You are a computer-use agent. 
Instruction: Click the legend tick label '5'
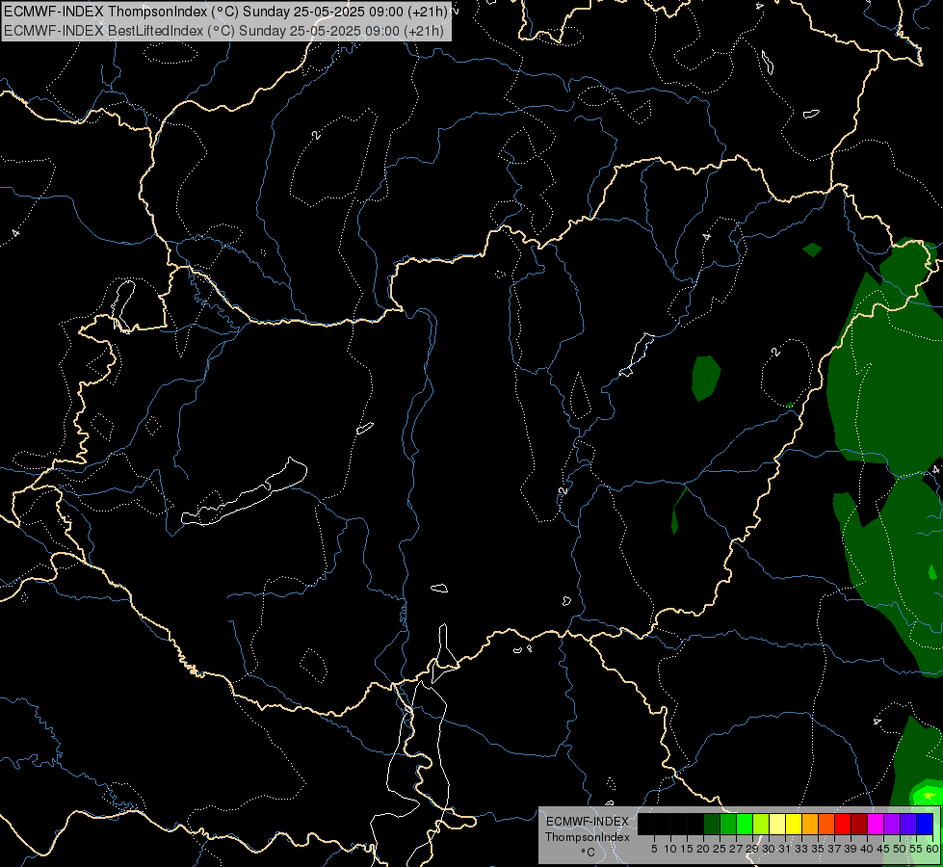tap(654, 849)
